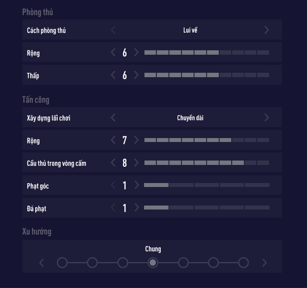Viewport: 307px width, 288px height.
Task: Increase Đá phạt value from 1
Action: click(137, 208)
